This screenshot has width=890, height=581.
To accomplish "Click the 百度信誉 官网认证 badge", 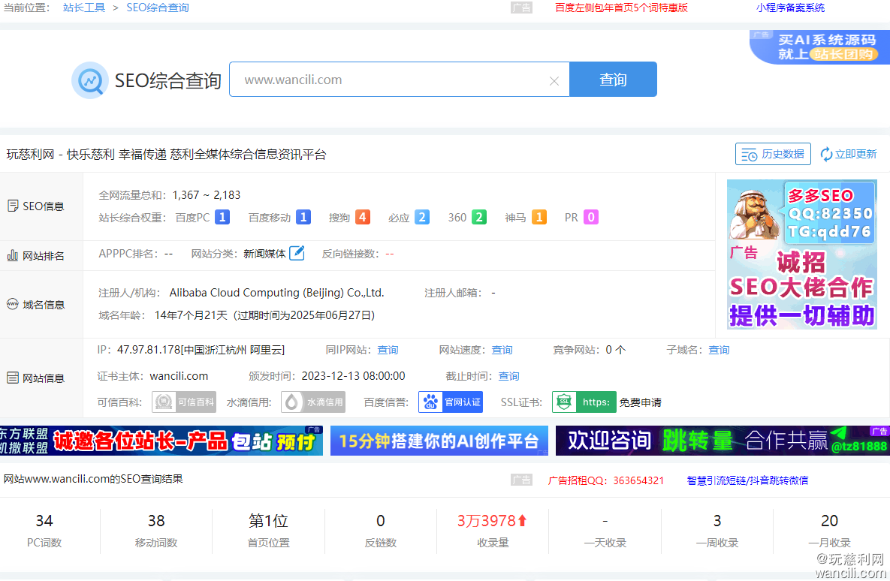I will (451, 402).
